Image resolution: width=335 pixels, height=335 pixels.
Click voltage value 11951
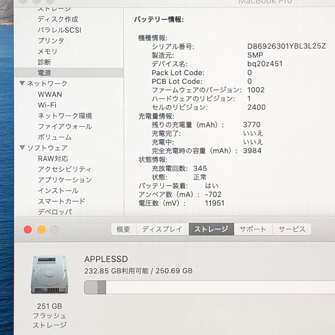(214, 203)
